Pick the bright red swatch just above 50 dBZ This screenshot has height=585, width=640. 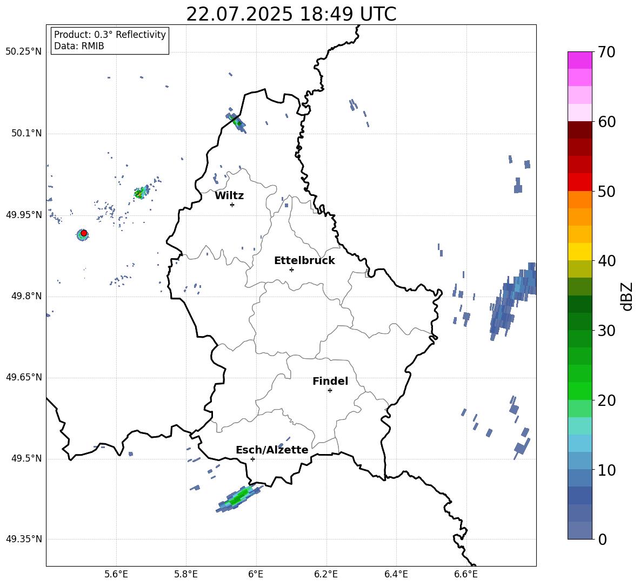click(x=579, y=182)
